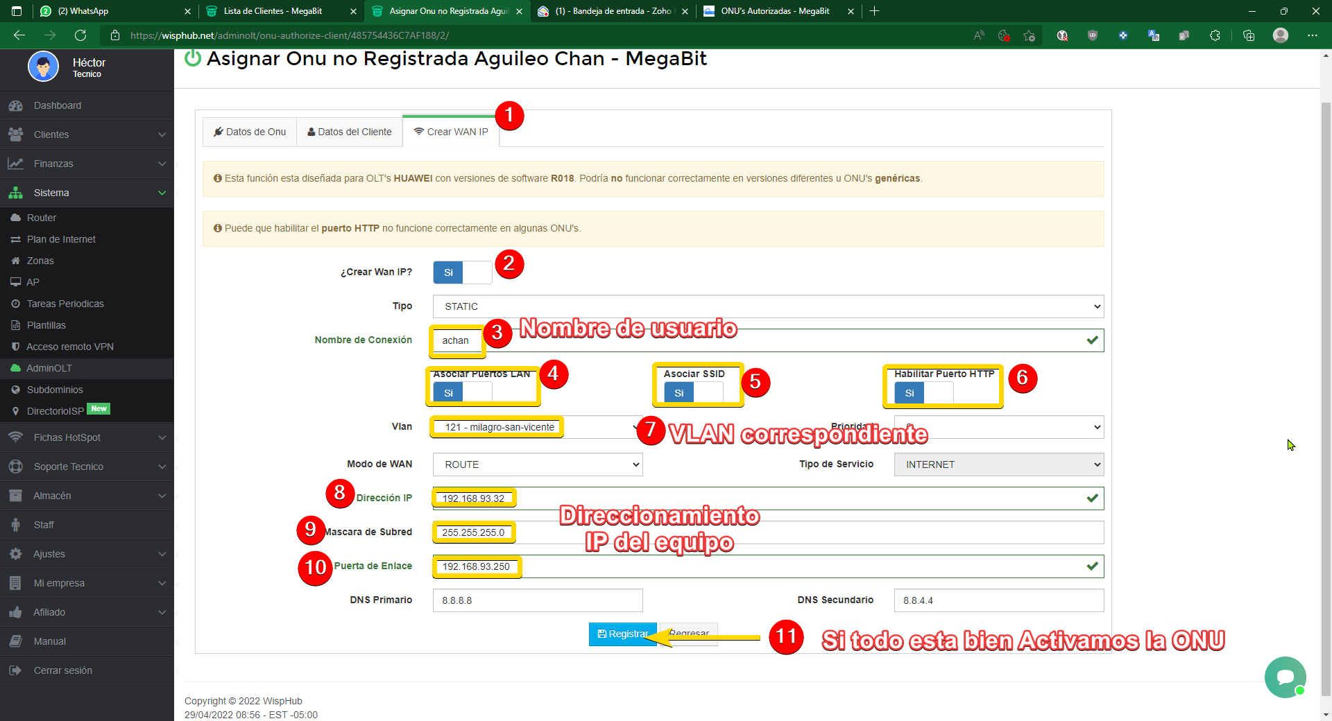The width and height of the screenshot is (1332, 721).
Task: Go back to previous page
Action: 19,35
